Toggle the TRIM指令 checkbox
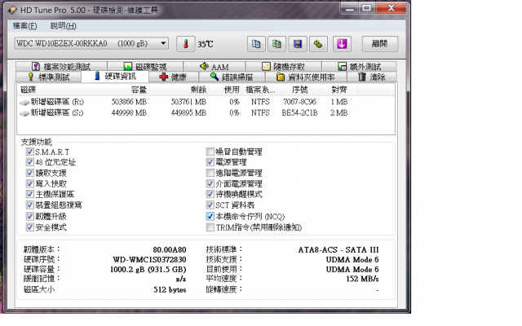This screenshot has height=326, width=522. [x=210, y=227]
